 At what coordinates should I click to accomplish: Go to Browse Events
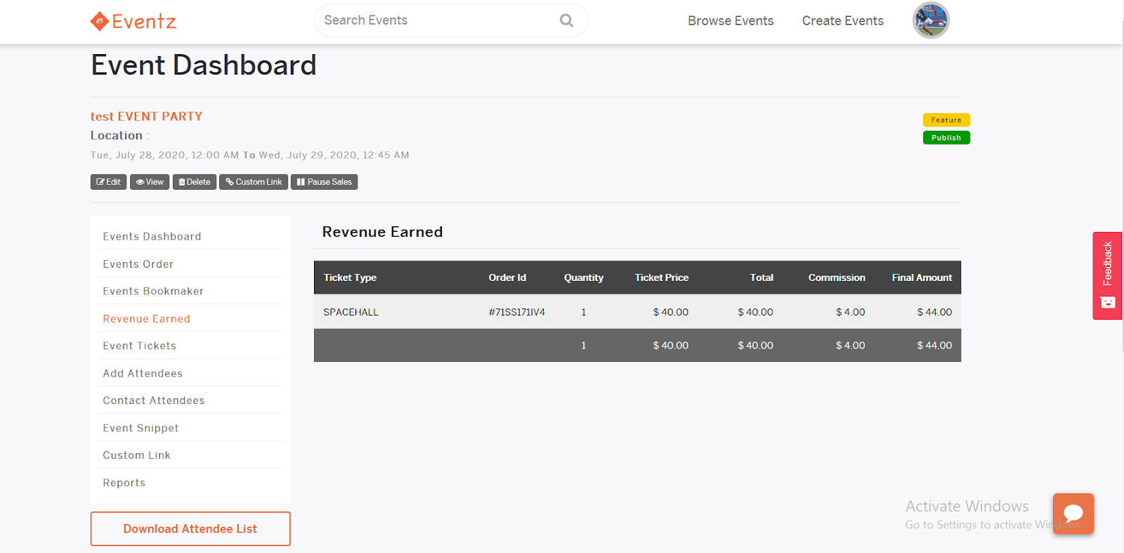coord(731,21)
